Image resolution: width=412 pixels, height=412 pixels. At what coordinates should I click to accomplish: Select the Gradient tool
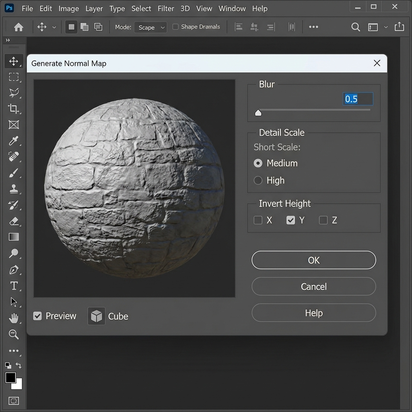tap(14, 237)
